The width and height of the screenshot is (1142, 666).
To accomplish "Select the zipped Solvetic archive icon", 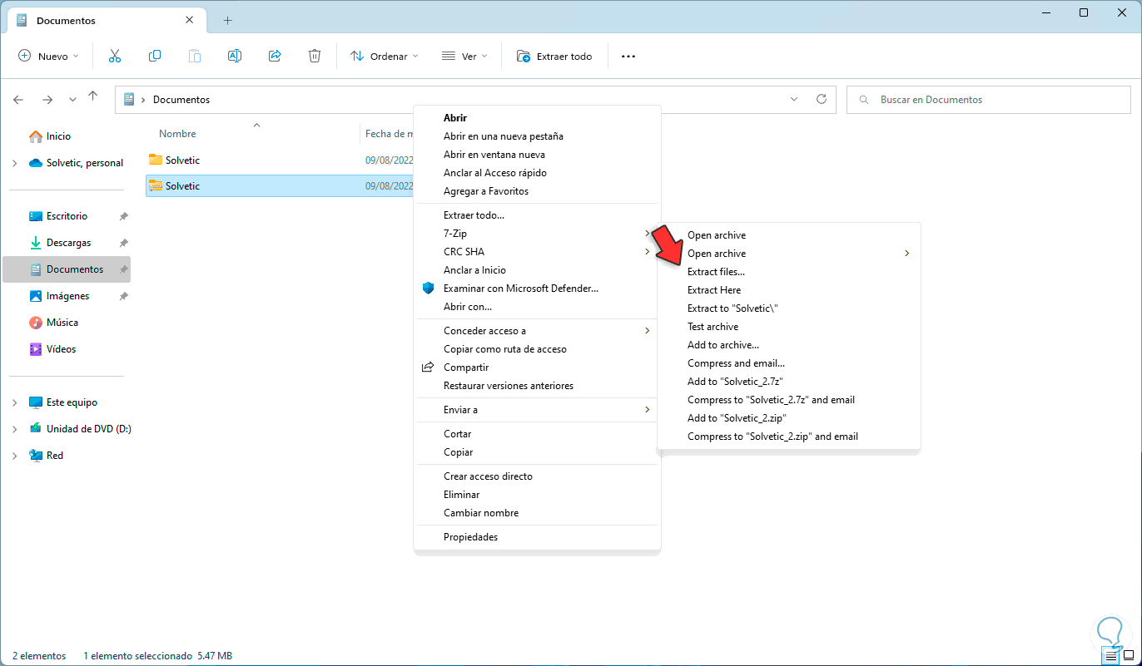I will [156, 186].
